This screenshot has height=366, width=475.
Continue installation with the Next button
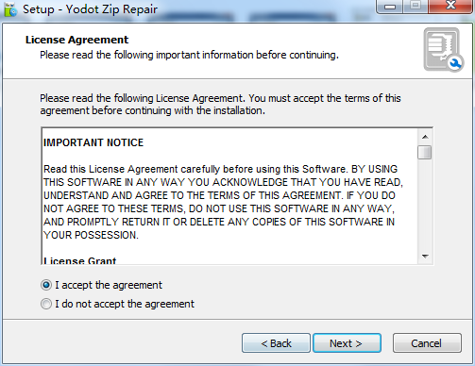pos(347,343)
